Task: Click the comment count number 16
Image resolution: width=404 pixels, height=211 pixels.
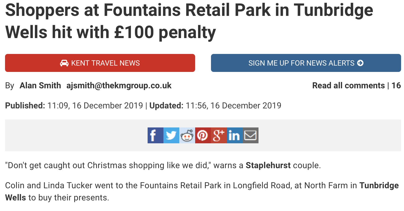Action: point(396,86)
